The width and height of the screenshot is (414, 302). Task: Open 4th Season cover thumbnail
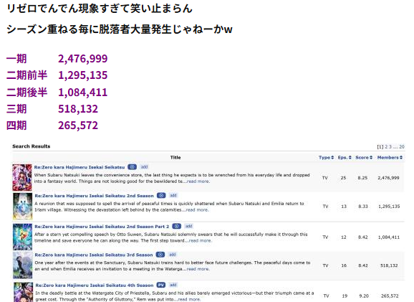[23, 293]
